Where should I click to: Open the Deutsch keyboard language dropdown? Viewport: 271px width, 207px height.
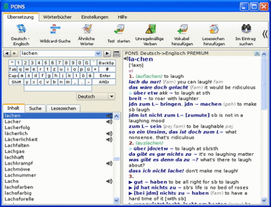pyautogui.click(x=111, y=96)
